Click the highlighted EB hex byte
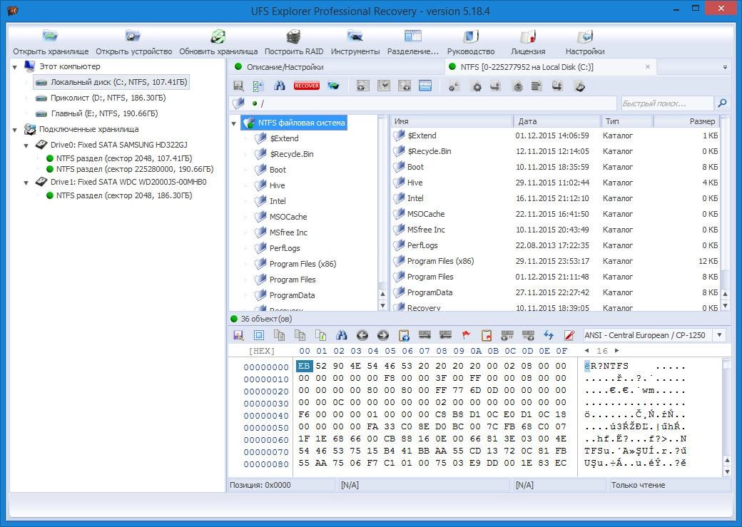Image resolution: width=742 pixels, height=527 pixels. [304, 366]
